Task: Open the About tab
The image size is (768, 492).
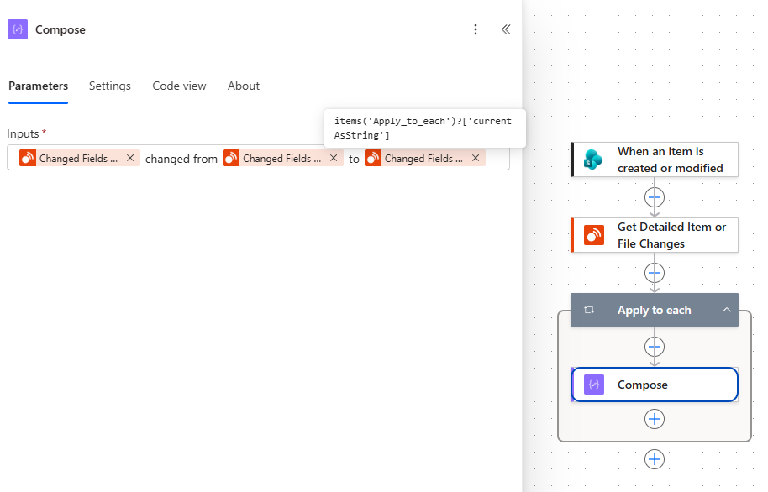Action: click(x=244, y=86)
